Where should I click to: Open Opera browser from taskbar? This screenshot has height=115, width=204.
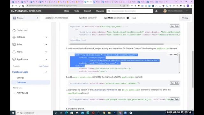click(93, 113)
